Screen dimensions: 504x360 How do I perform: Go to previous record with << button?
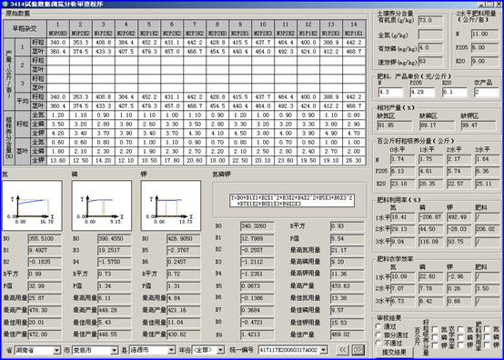[x=342, y=350]
